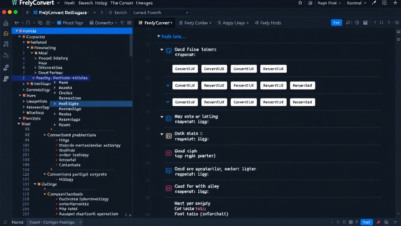401x226 pixels.
Task: Click the circle icon left of Home in the status bar
Action: click(x=5, y=222)
